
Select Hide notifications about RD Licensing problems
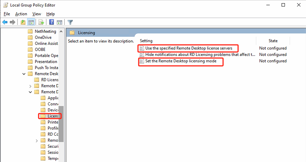coord(200,54)
